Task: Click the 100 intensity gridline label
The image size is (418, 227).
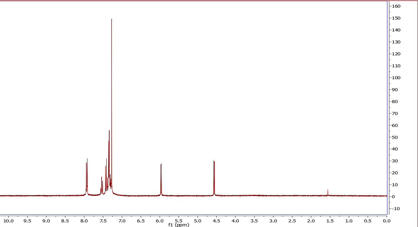Action: [396, 78]
